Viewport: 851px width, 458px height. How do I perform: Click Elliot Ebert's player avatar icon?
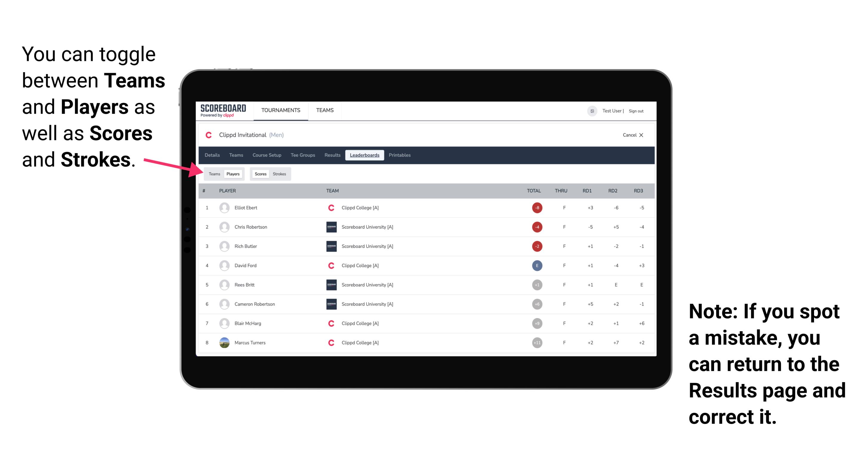[x=224, y=208]
